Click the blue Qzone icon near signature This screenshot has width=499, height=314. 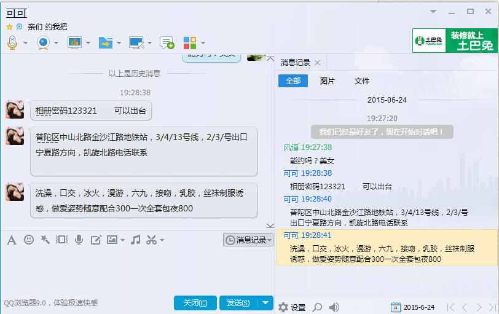(x=19, y=26)
